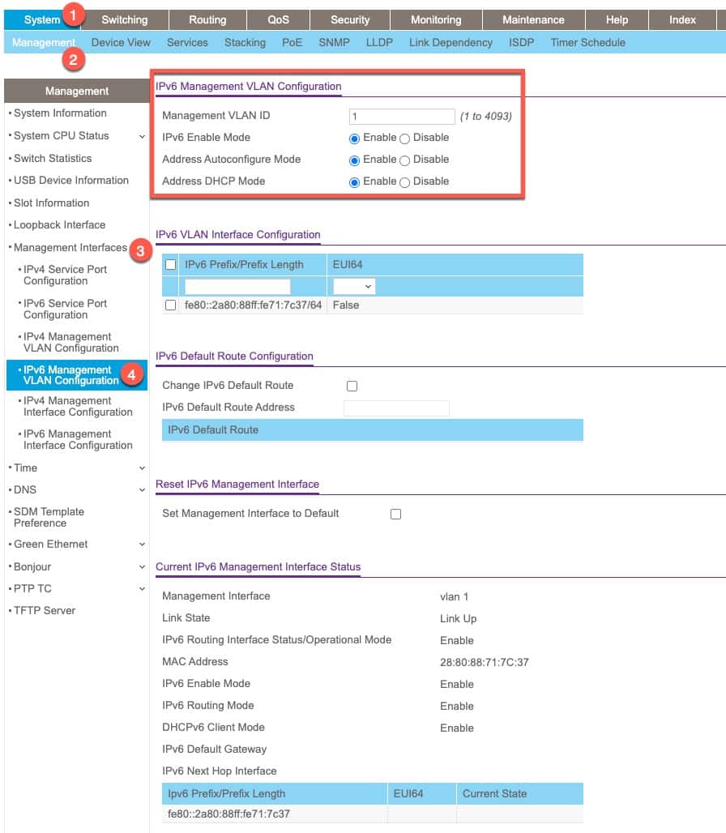The width and height of the screenshot is (726, 833).
Task: Open the Services submenu
Action: point(187,42)
